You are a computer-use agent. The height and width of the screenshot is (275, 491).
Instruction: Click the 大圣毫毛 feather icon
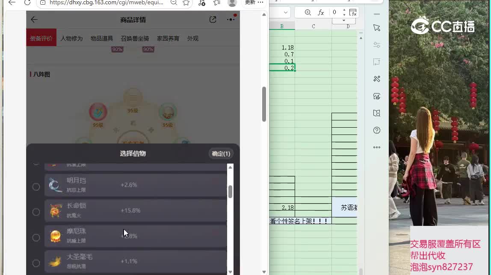[x=55, y=261]
